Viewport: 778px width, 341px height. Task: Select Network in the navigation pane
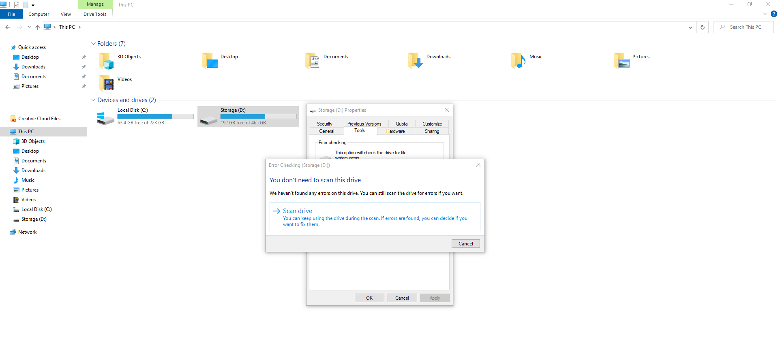click(27, 232)
